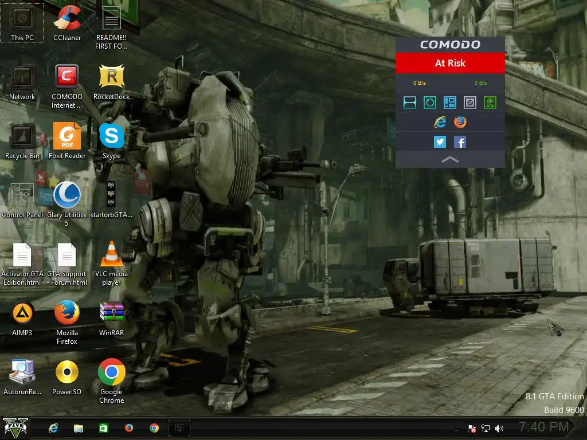This screenshot has height=440, width=587.
Task: Click the COMODO logo header
Action: (450, 45)
